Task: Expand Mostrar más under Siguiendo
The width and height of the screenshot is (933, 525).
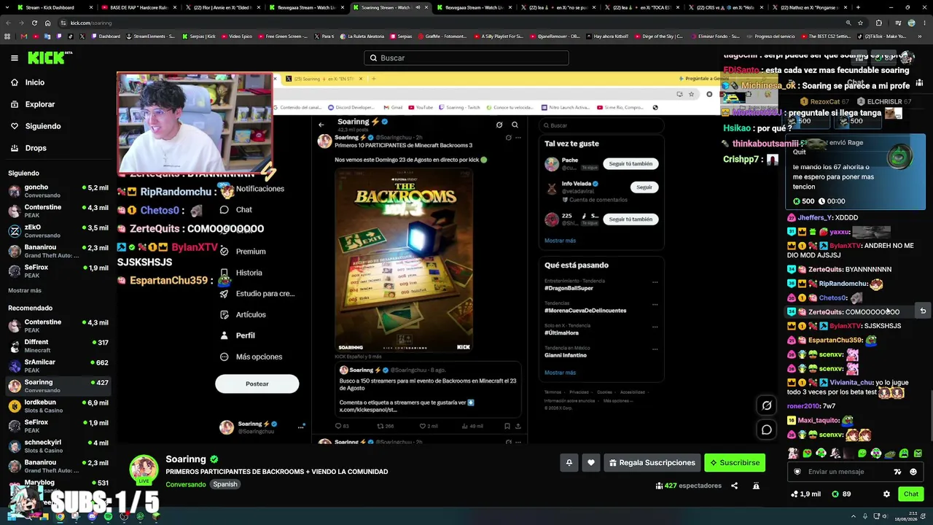Action: pos(25,290)
